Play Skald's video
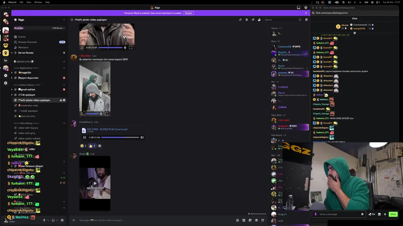Viewport: 403px width, 226px height. (x=95, y=183)
